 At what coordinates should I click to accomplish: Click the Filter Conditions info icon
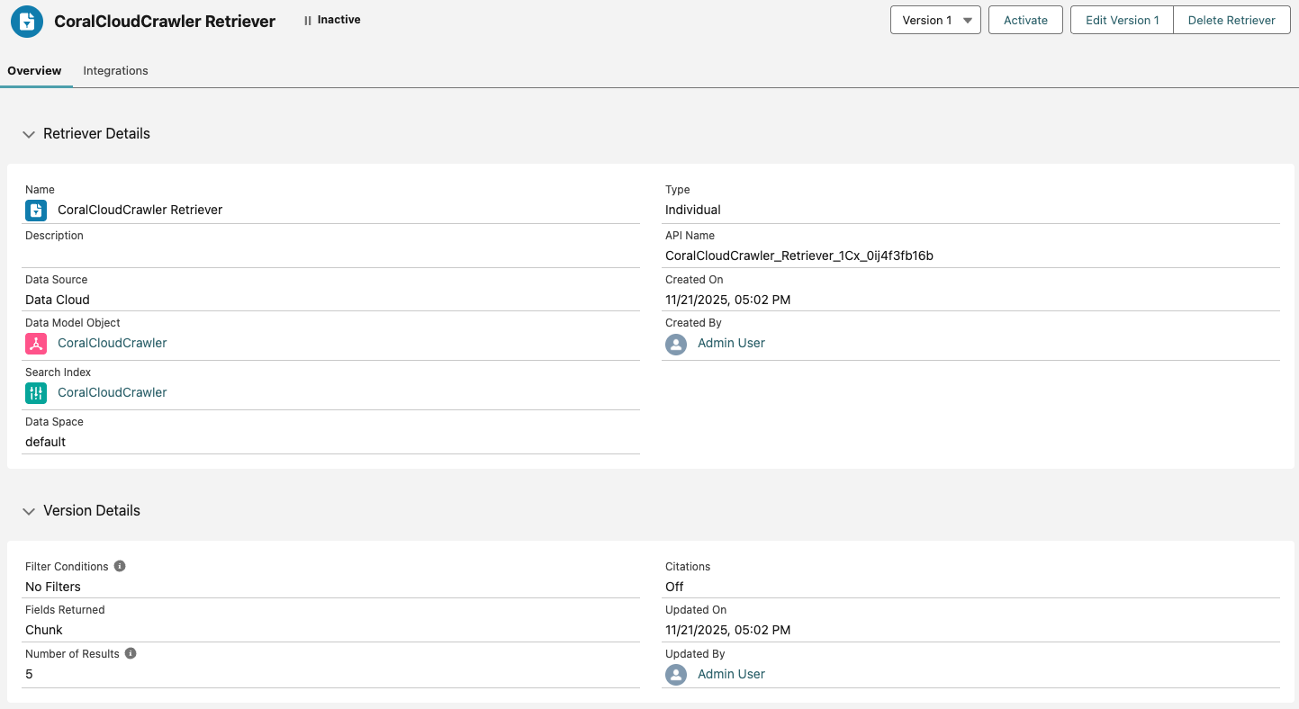click(120, 567)
